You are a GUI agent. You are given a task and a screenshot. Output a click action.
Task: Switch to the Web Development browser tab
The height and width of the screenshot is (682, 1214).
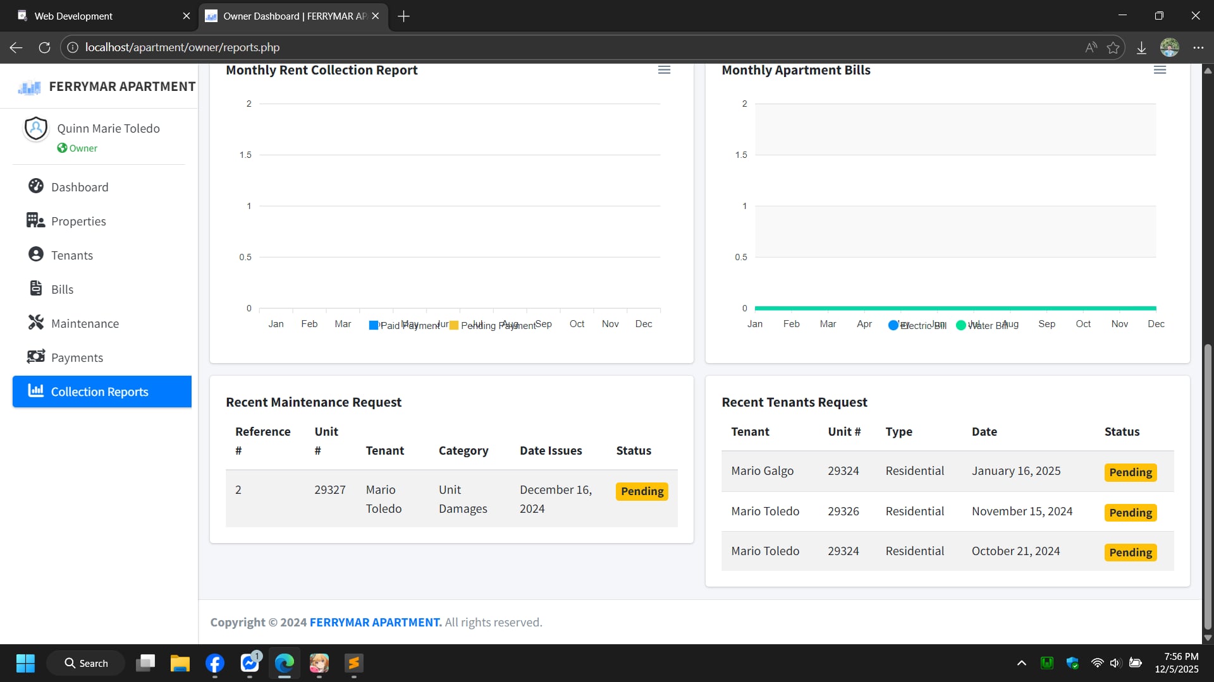tap(74, 16)
